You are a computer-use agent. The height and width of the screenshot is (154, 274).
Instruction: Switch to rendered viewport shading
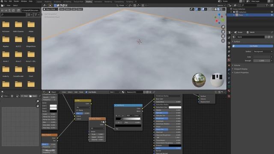[221, 9]
